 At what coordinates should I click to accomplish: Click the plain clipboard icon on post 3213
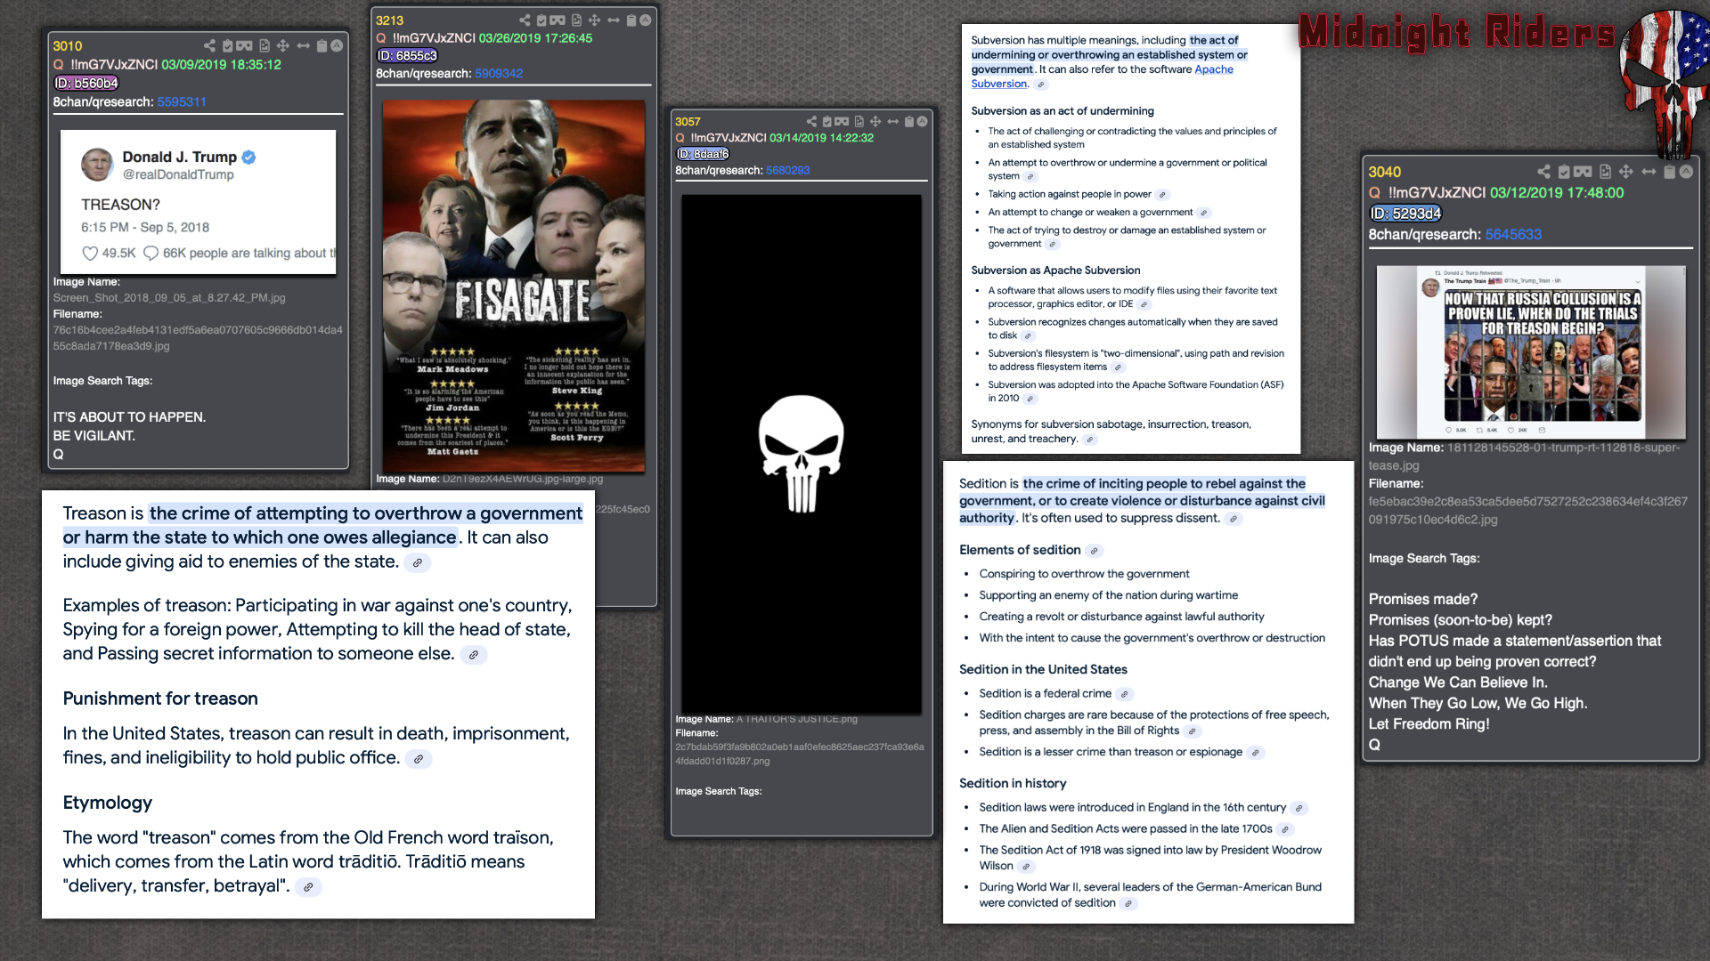coord(631,20)
